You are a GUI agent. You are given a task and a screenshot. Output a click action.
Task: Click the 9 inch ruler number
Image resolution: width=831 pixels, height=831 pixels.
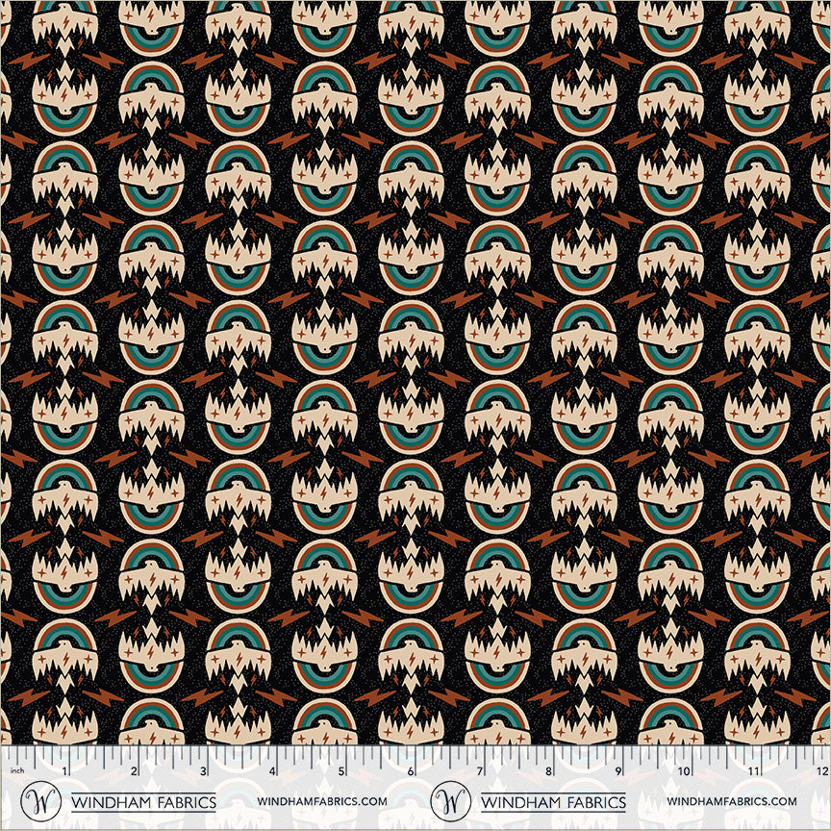pos(619,771)
